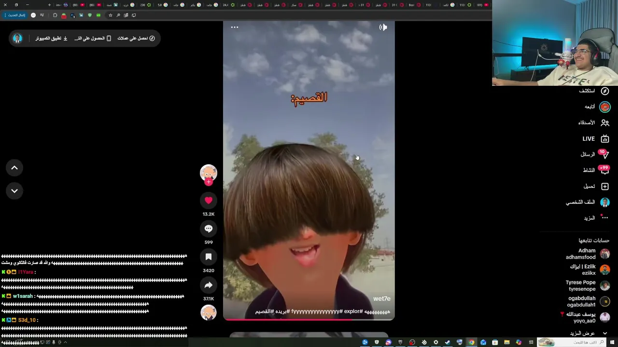Open Chrome from Windows taskbar
618x347 pixels.
[471, 342]
